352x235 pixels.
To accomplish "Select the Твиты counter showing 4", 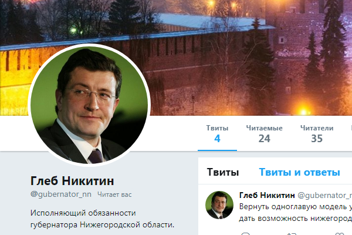I will click(x=217, y=134).
